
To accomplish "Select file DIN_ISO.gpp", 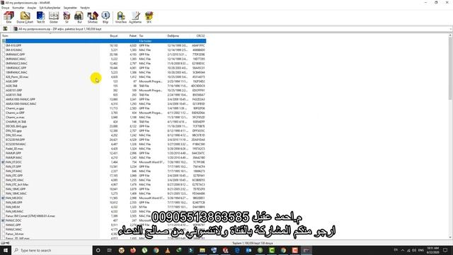I will pos(13,130).
